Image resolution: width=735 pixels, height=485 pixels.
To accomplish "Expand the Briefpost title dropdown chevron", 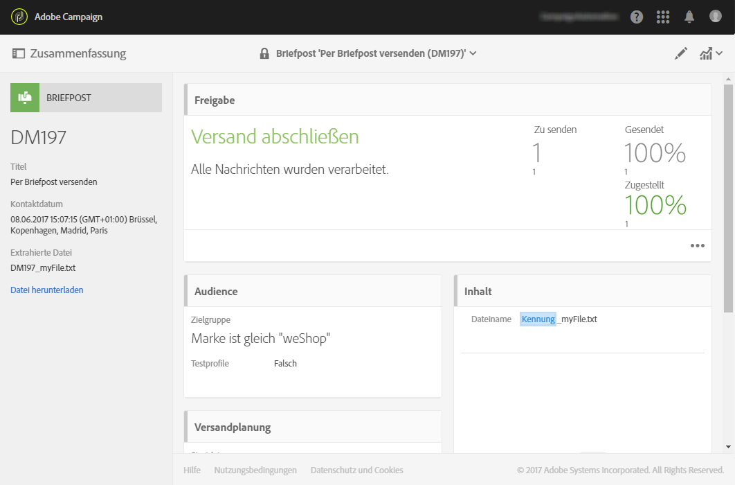I will click(x=473, y=53).
